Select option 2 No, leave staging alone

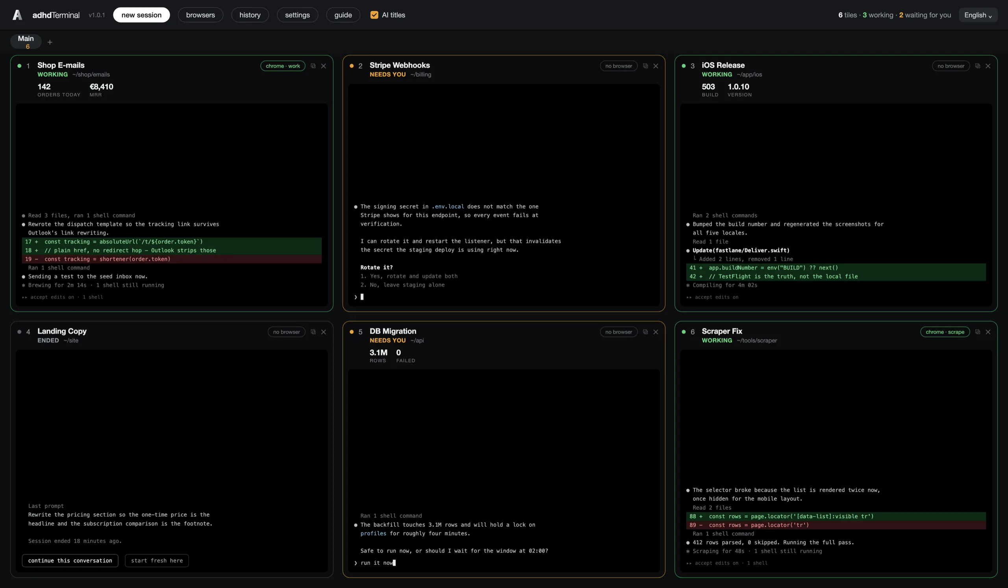click(402, 285)
